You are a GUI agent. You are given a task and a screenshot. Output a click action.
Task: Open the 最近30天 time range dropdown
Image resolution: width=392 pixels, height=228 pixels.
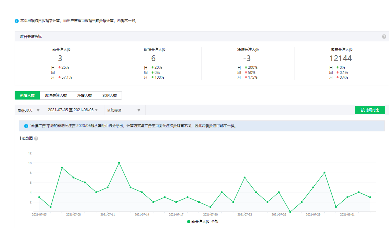[29, 110]
